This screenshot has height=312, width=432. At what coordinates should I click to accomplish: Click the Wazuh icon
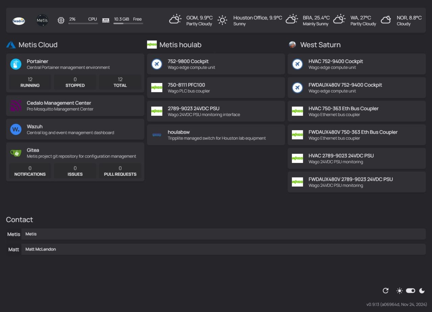pyautogui.click(x=16, y=129)
